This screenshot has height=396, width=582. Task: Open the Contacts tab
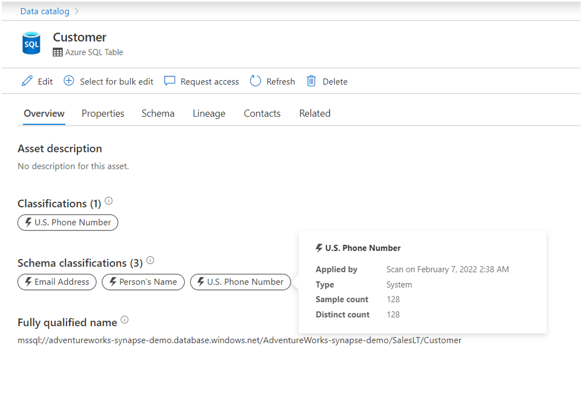pos(262,113)
